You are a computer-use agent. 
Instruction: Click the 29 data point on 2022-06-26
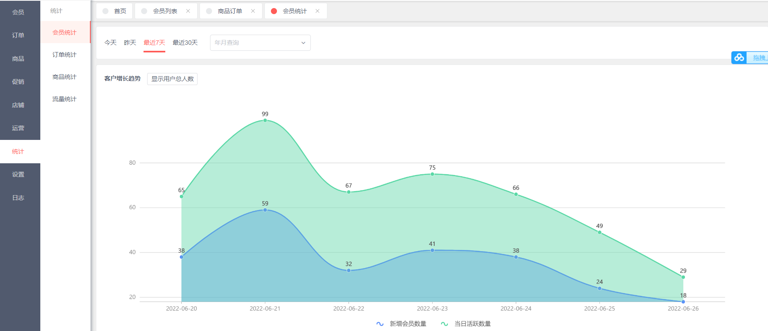[x=683, y=277]
